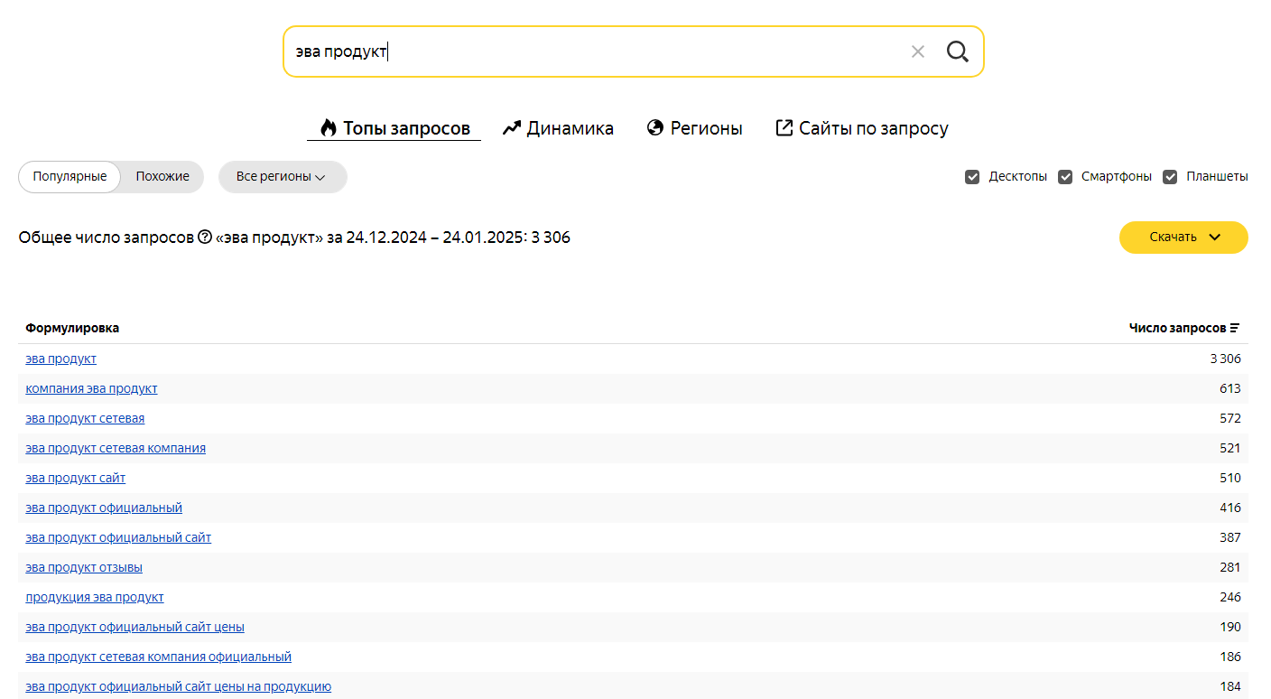Image resolution: width=1271 pixels, height=699 pixels.
Task: Click the magnifying glass search icon
Action: [x=957, y=51]
